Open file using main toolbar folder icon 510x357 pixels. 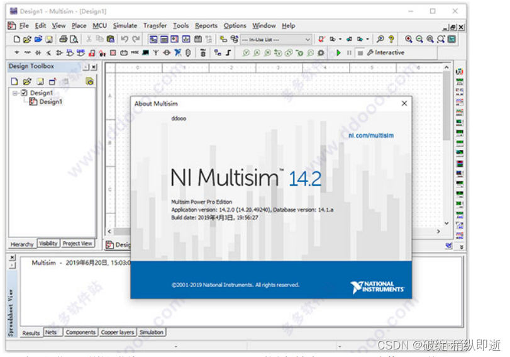(27, 40)
